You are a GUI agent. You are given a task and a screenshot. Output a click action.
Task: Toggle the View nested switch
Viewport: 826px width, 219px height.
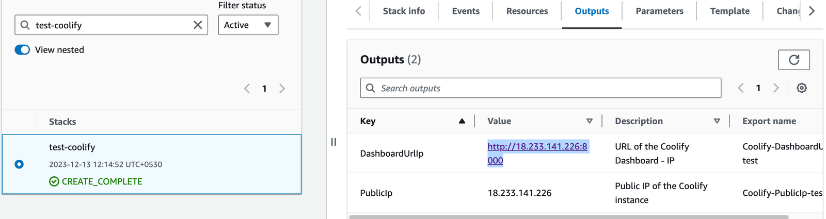pyautogui.click(x=22, y=50)
